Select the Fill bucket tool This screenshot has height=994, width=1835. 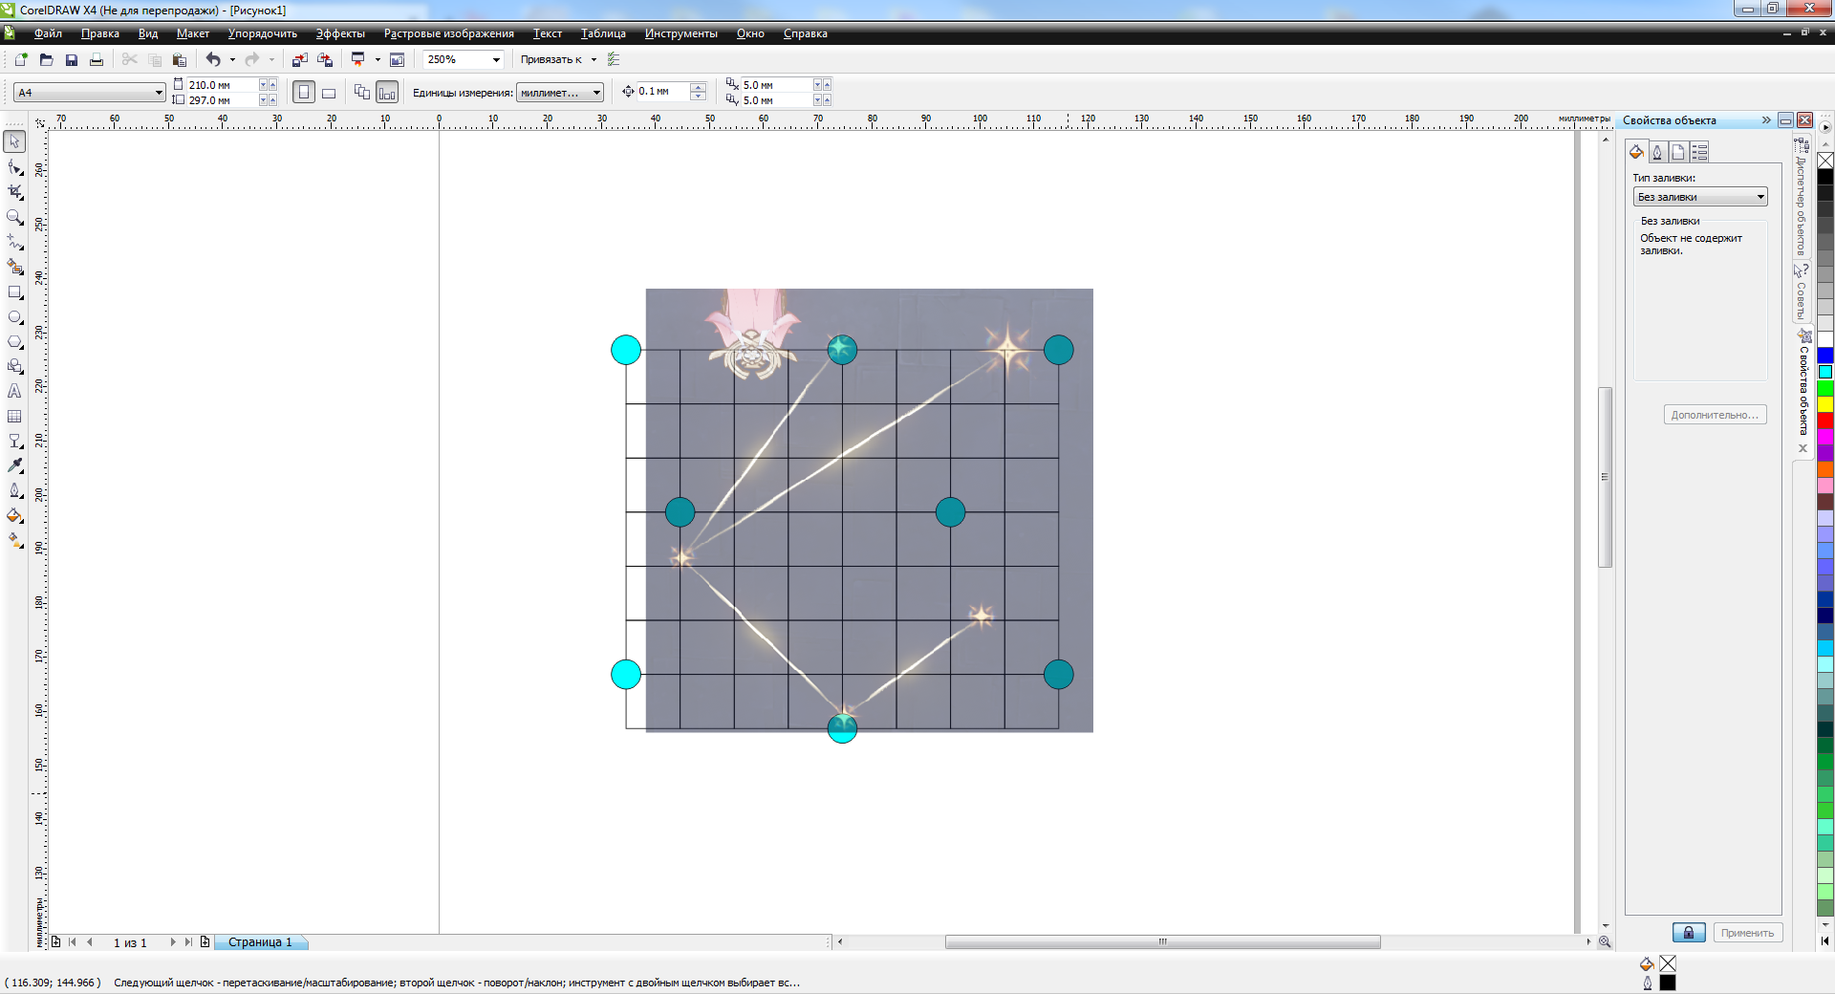point(14,515)
